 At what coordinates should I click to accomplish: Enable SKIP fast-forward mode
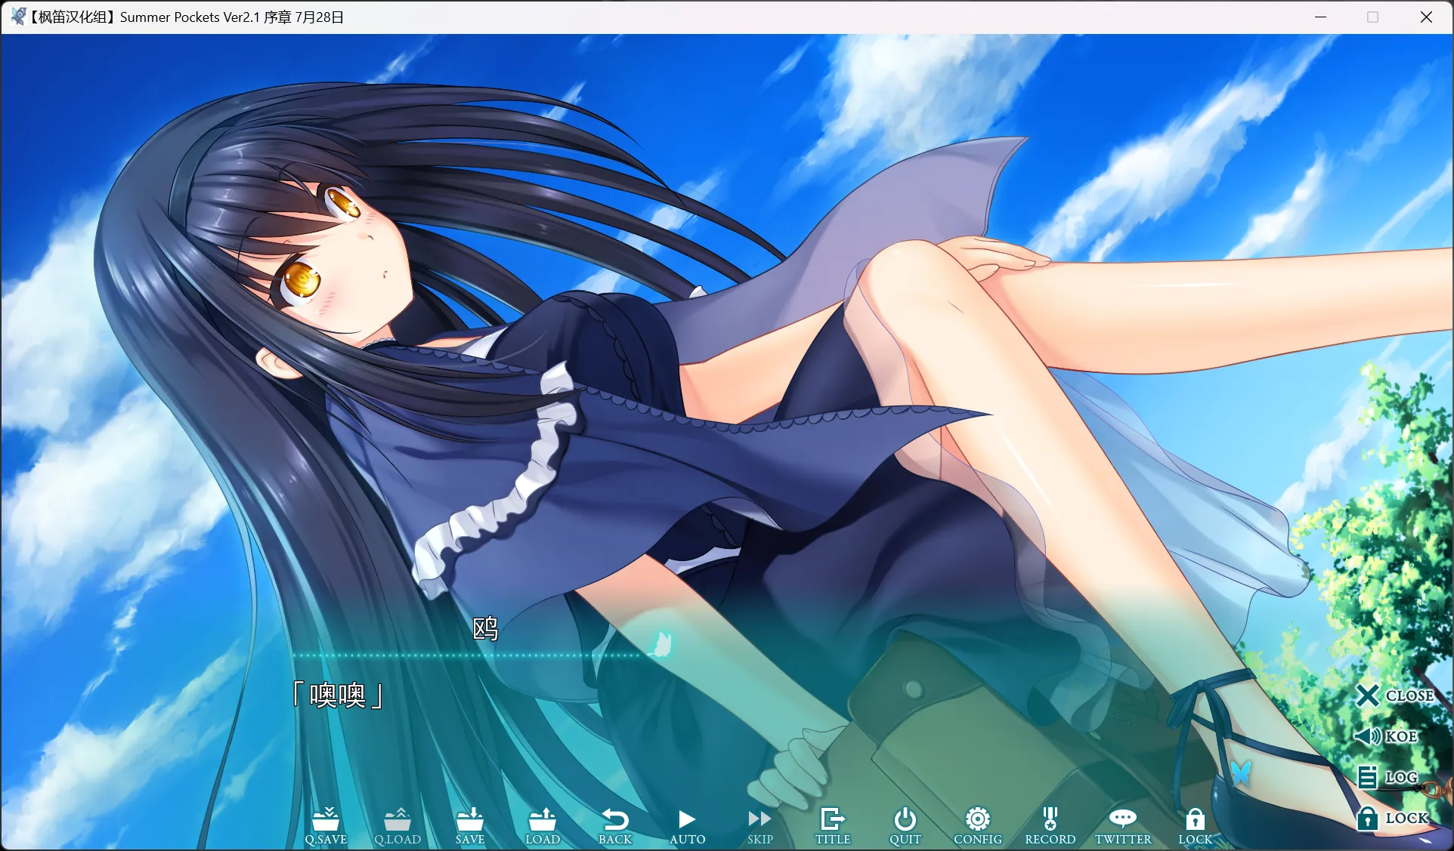pyautogui.click(x=759, y=825)
